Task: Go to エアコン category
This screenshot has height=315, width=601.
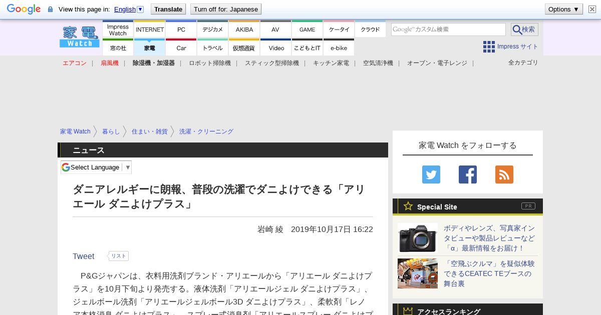Action: click(x=75, y=63)
